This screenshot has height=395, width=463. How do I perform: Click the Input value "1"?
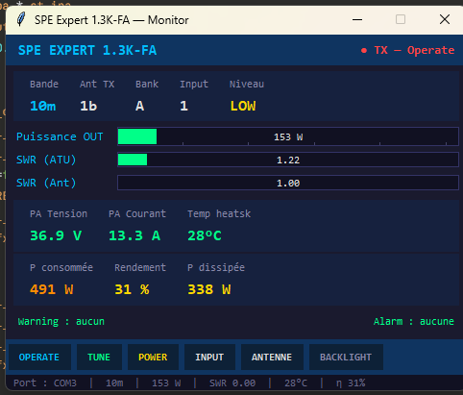[183, 106]
